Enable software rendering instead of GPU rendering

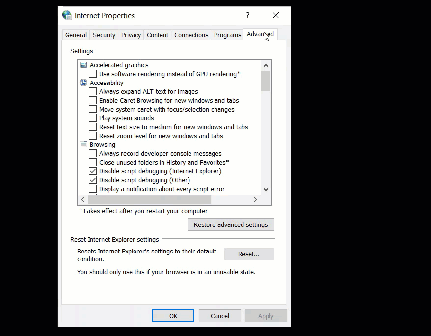[x=92, y=73]
